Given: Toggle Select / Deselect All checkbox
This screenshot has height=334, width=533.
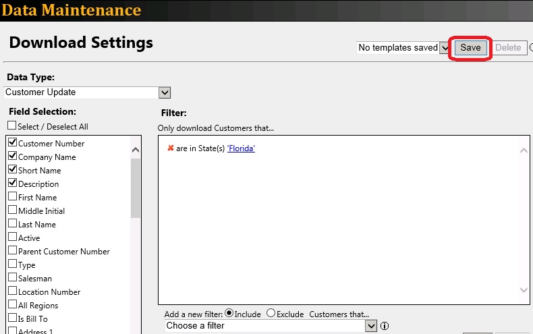Looking at the screenshot, I should pyautogui.click(x=12, y=126).
